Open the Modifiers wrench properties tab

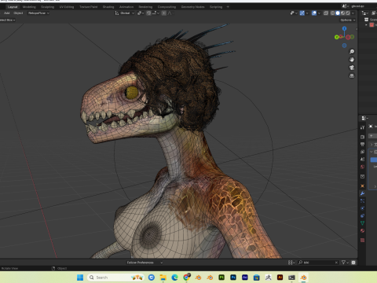(x=362, y=193)
